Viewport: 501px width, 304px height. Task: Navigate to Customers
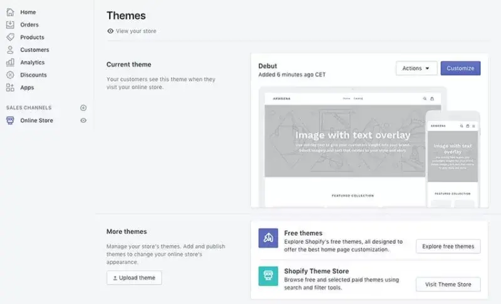(x=34, y=50)
